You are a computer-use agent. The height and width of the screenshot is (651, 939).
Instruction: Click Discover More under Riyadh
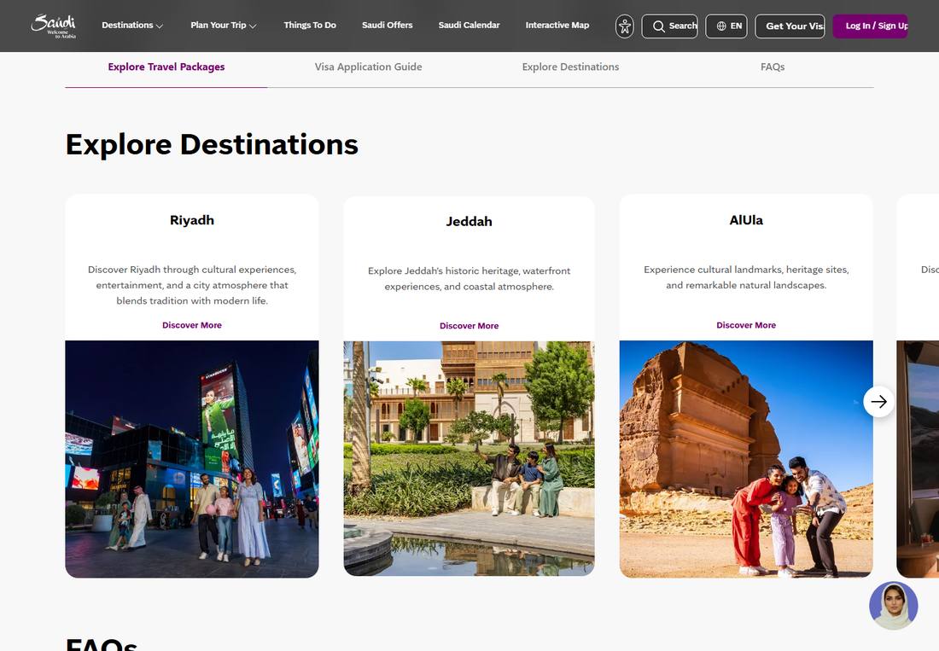191,325
